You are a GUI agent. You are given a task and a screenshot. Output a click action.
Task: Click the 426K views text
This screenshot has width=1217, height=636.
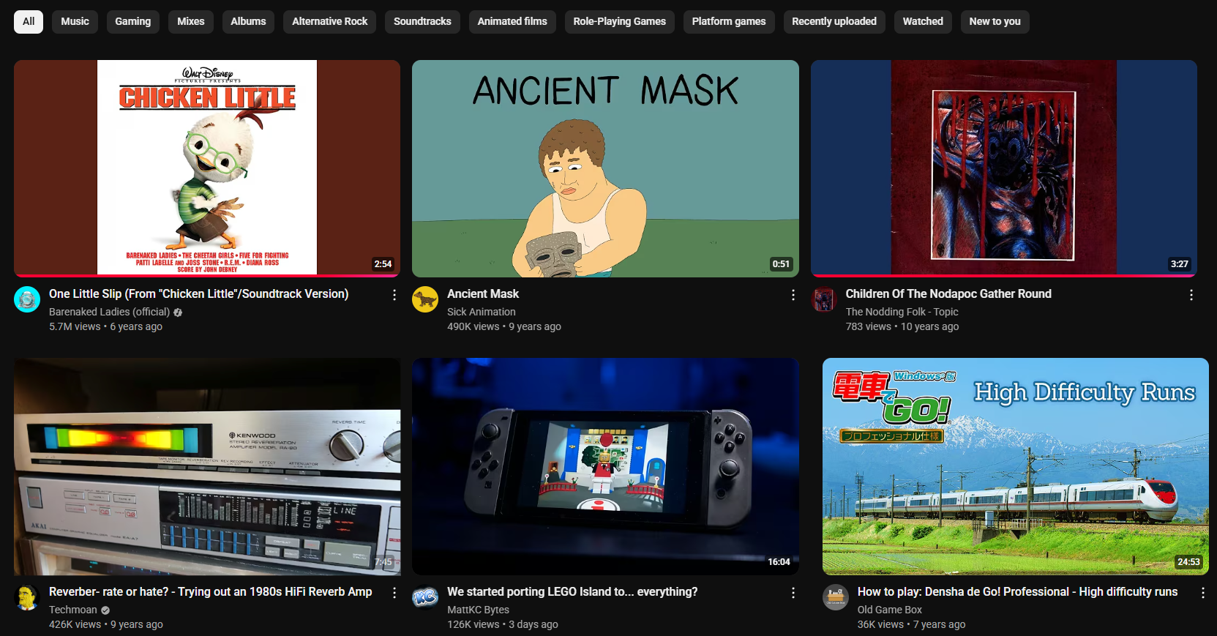coord(75,624)
